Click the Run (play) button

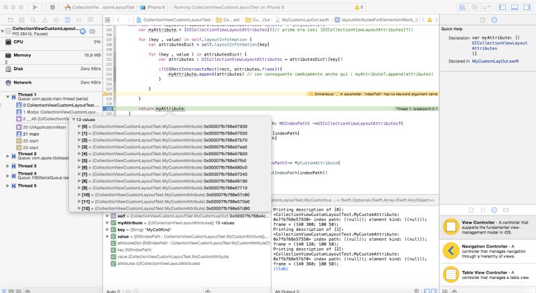coord(35,7)
